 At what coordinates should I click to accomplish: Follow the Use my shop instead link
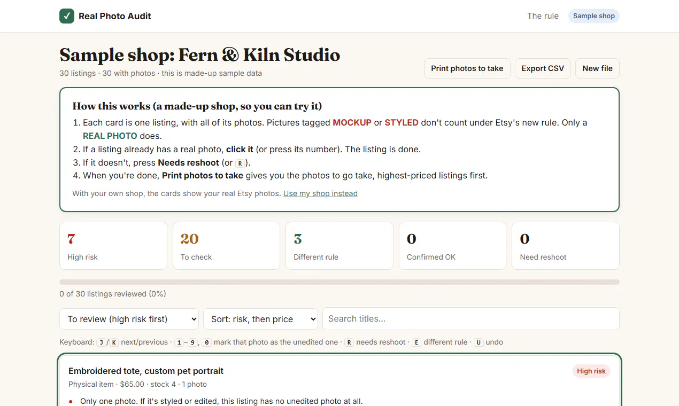[320, 193]
